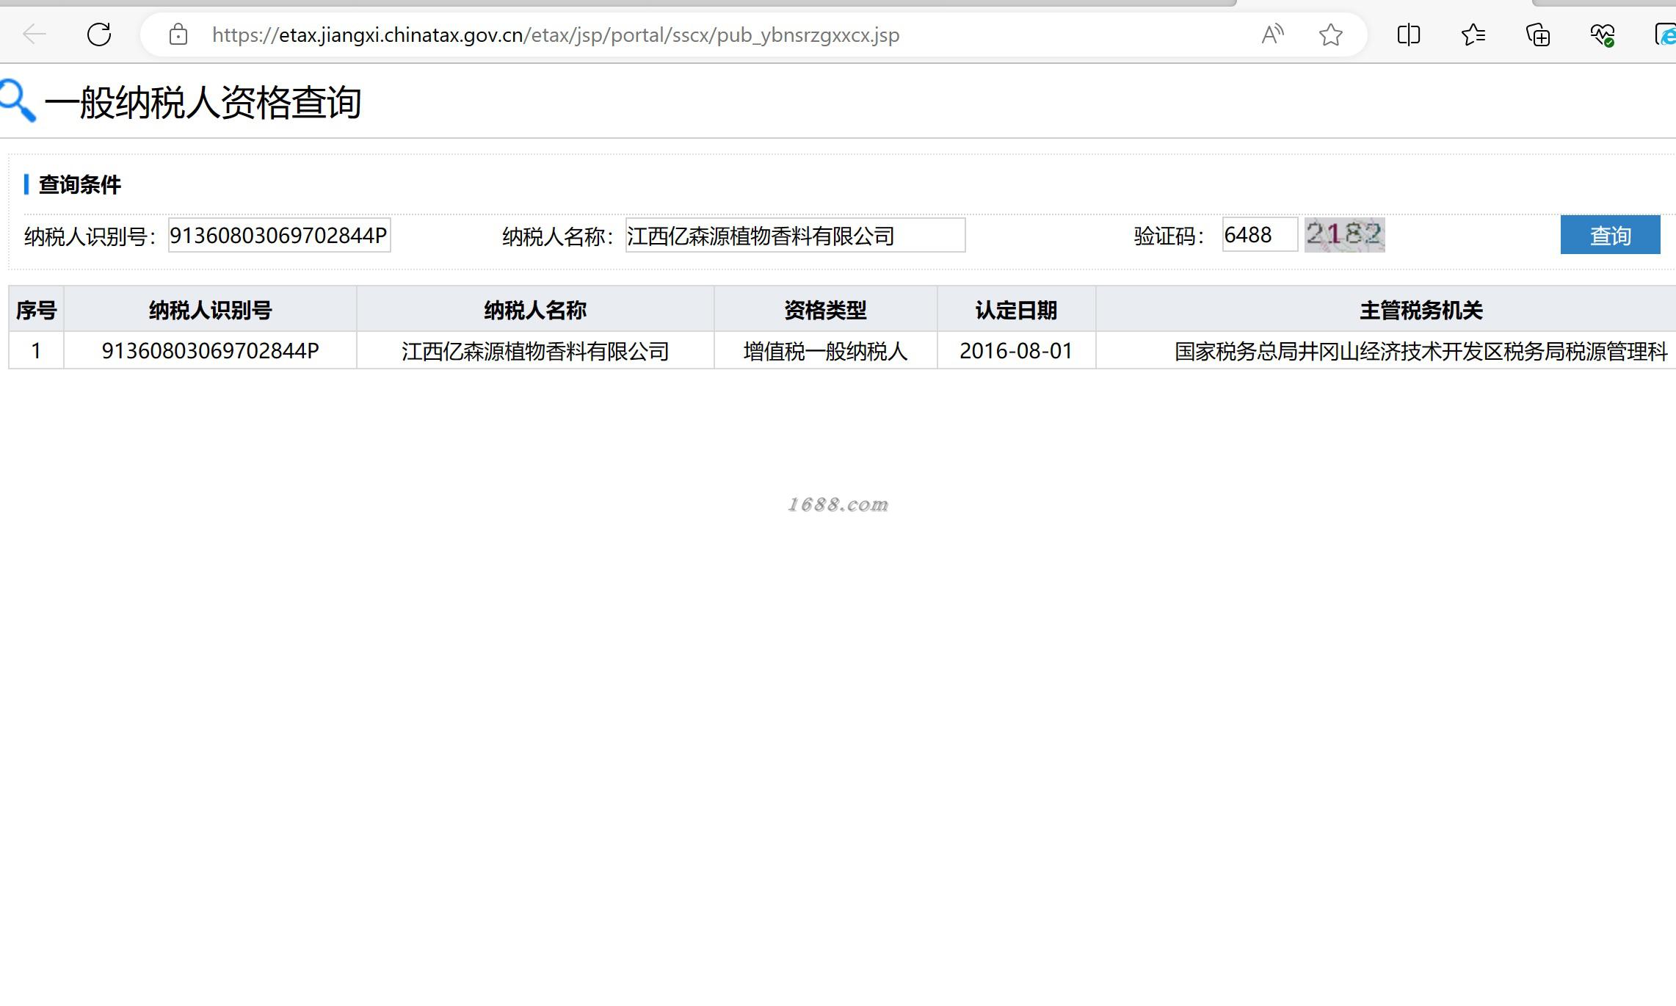Open Browser essentials heart icon
This screenshot has height=1006, width=1676.
[x=1602, y=35]
